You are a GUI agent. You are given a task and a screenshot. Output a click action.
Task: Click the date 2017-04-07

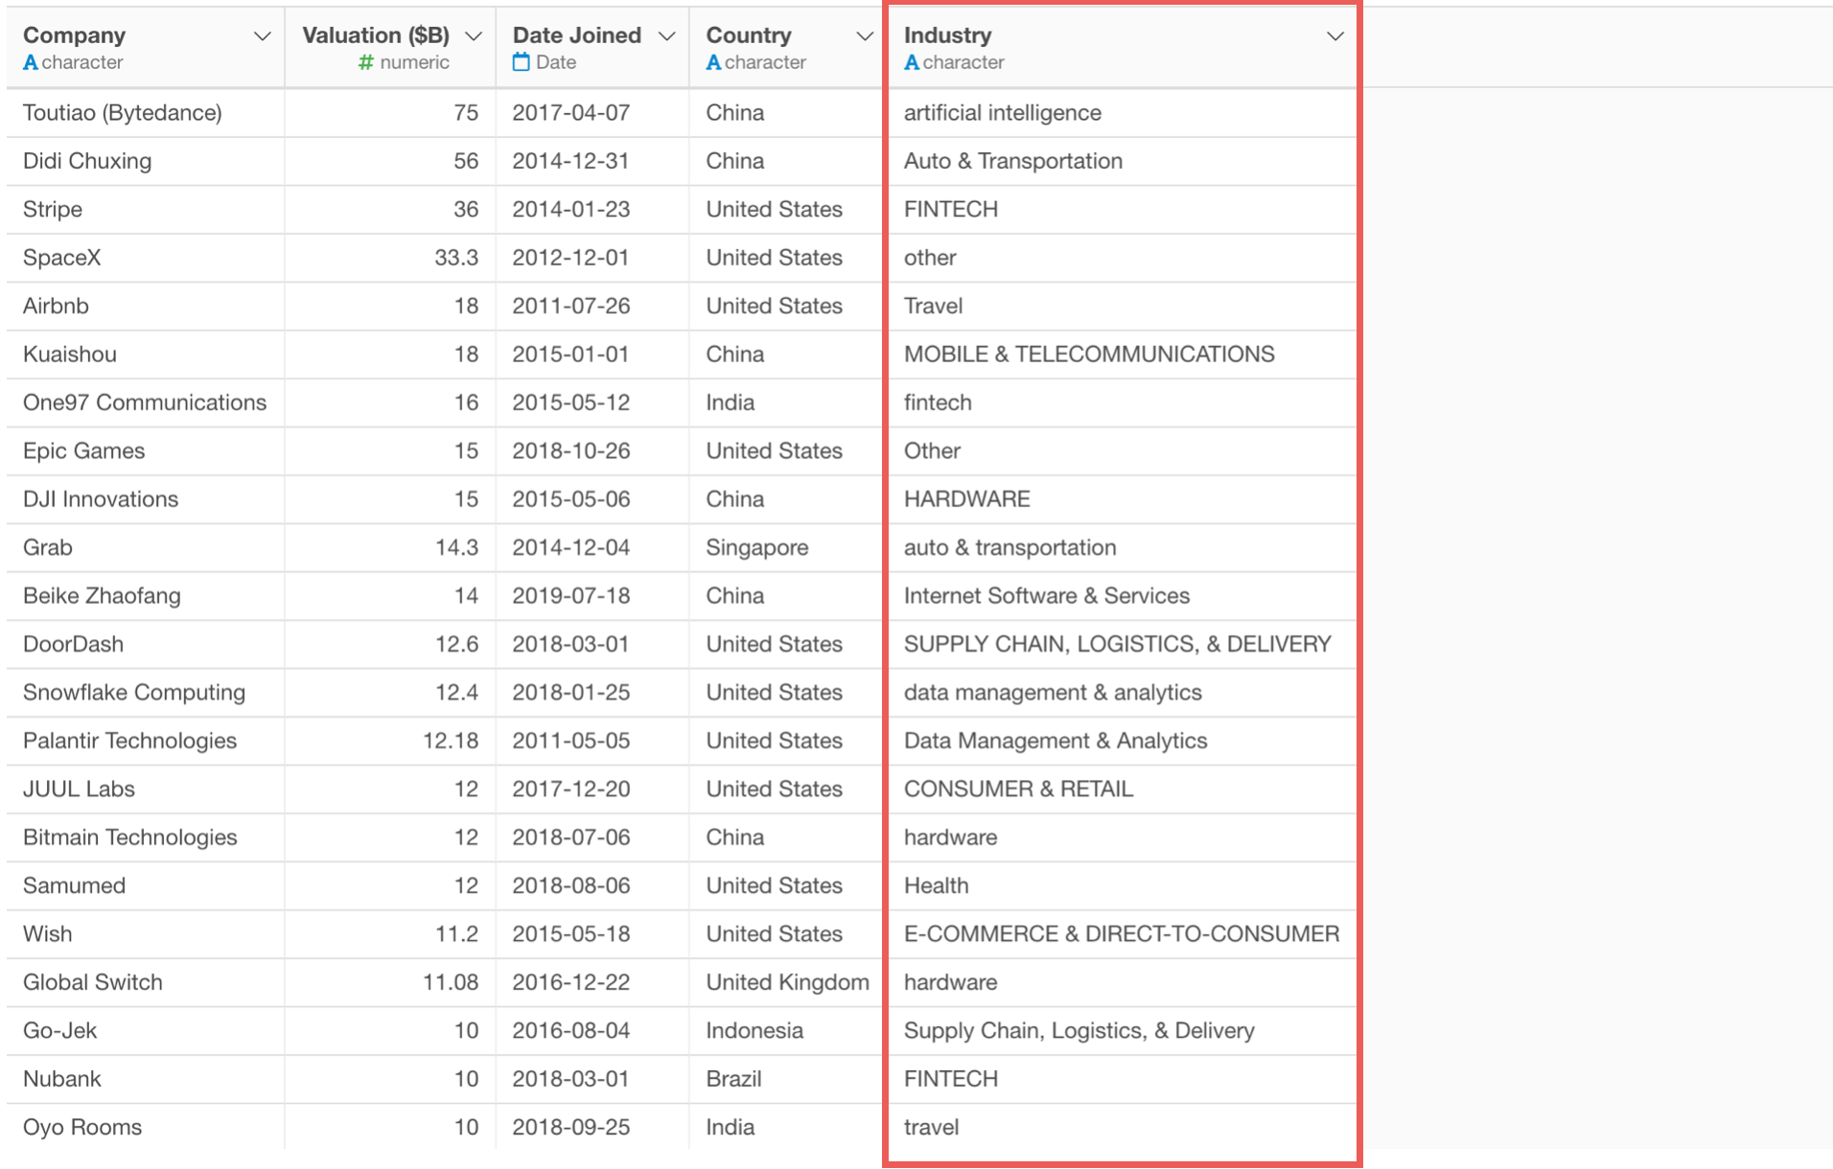click(571, 113)
